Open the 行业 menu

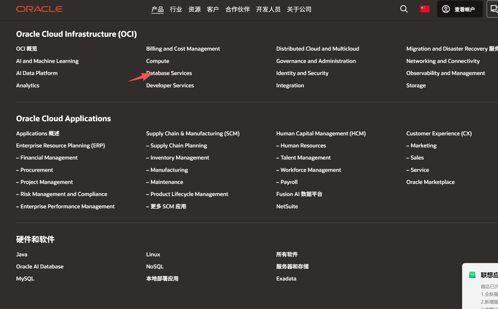pos(176,9)
